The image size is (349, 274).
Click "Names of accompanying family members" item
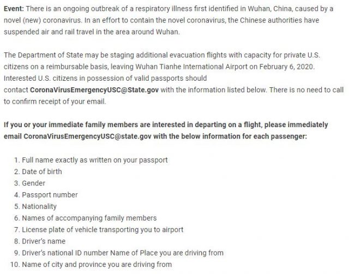[89, 218]
